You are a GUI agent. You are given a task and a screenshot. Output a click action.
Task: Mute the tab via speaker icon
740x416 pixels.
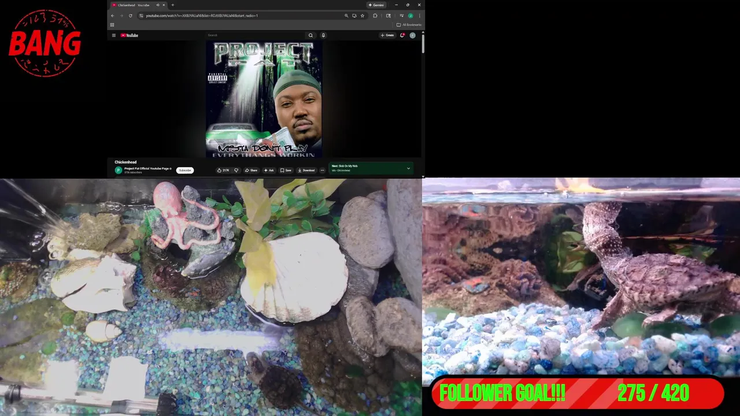coord(158,5)
